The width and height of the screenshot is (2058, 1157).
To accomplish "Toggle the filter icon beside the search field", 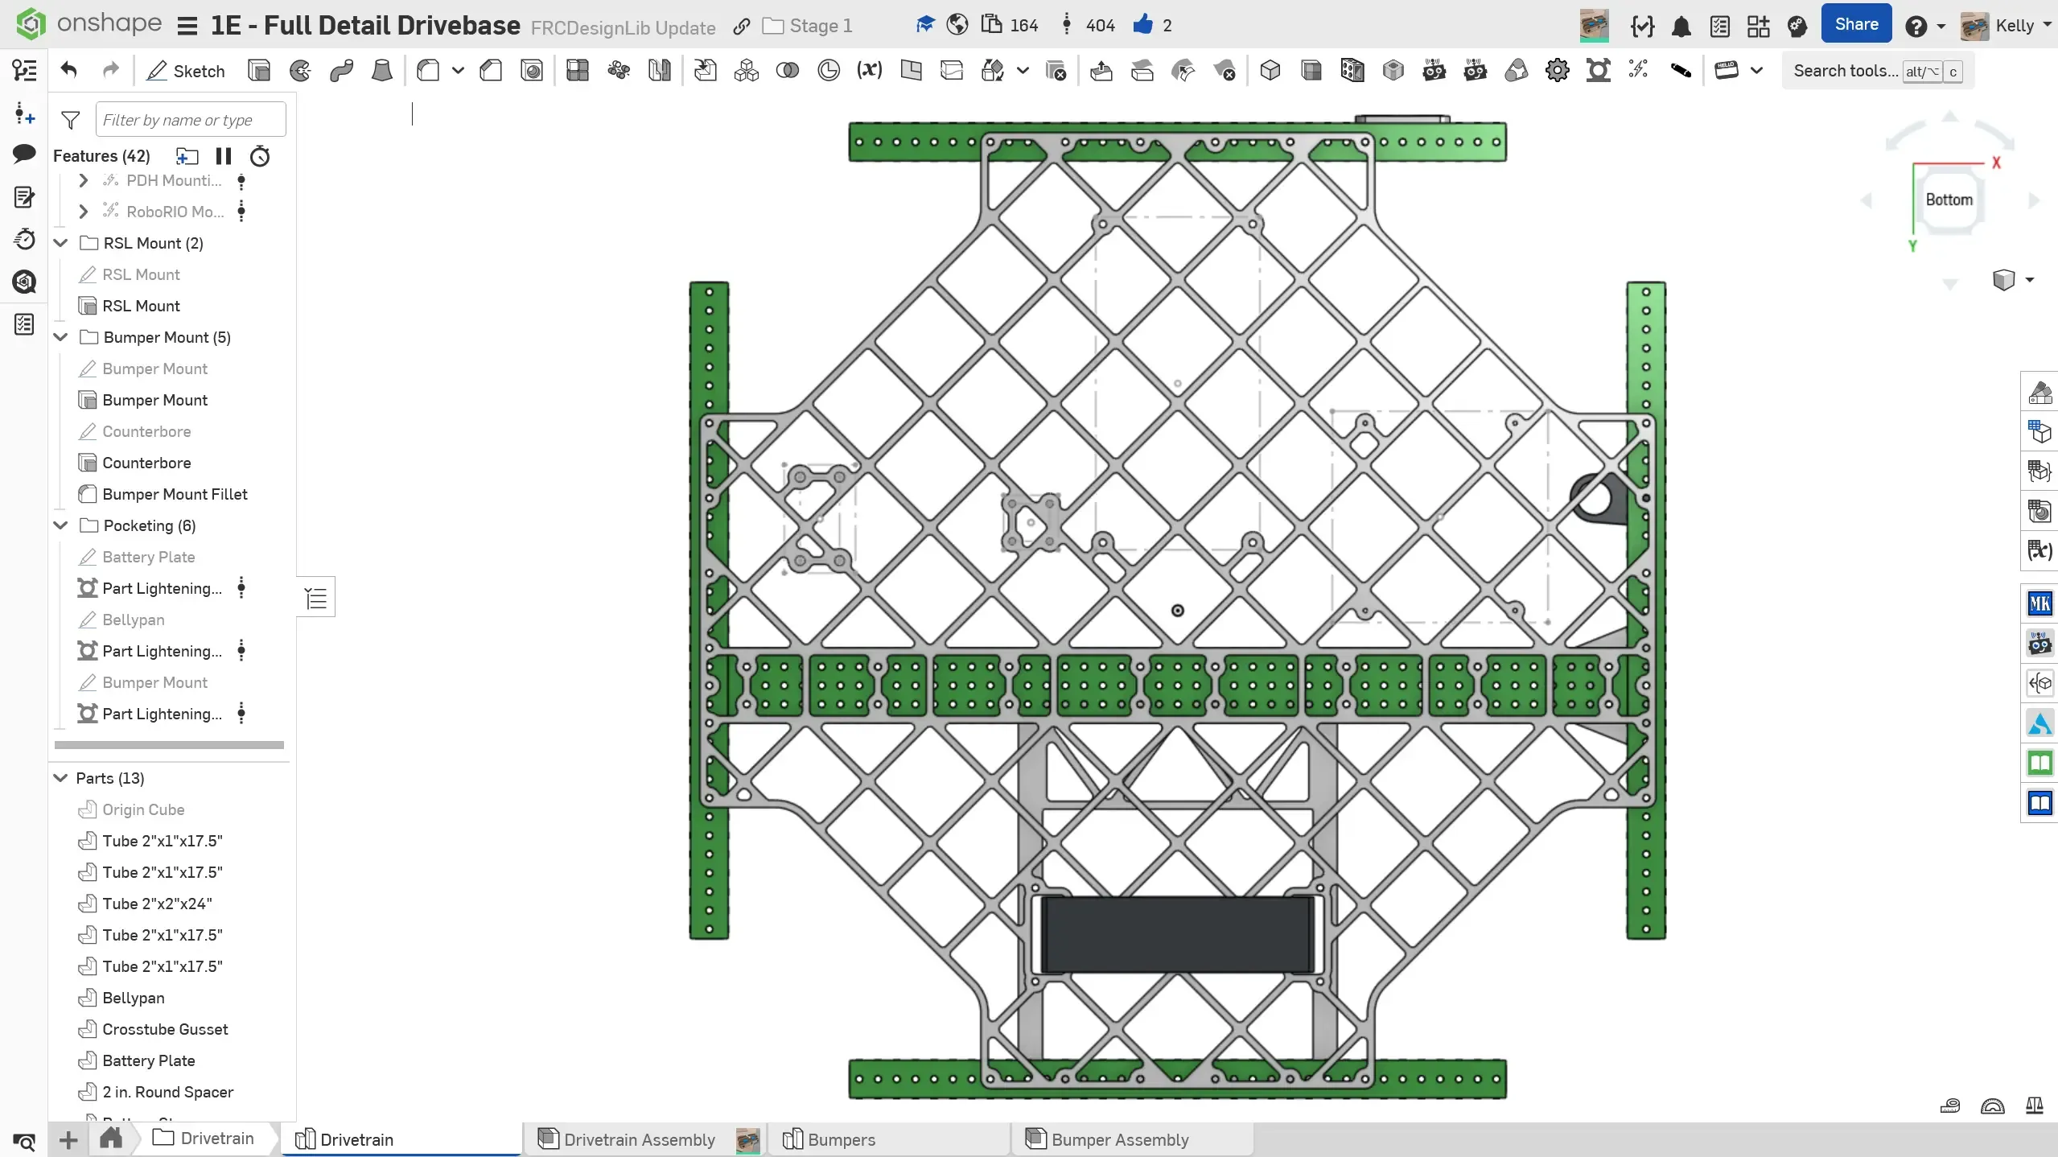I will tap(71, 120).
